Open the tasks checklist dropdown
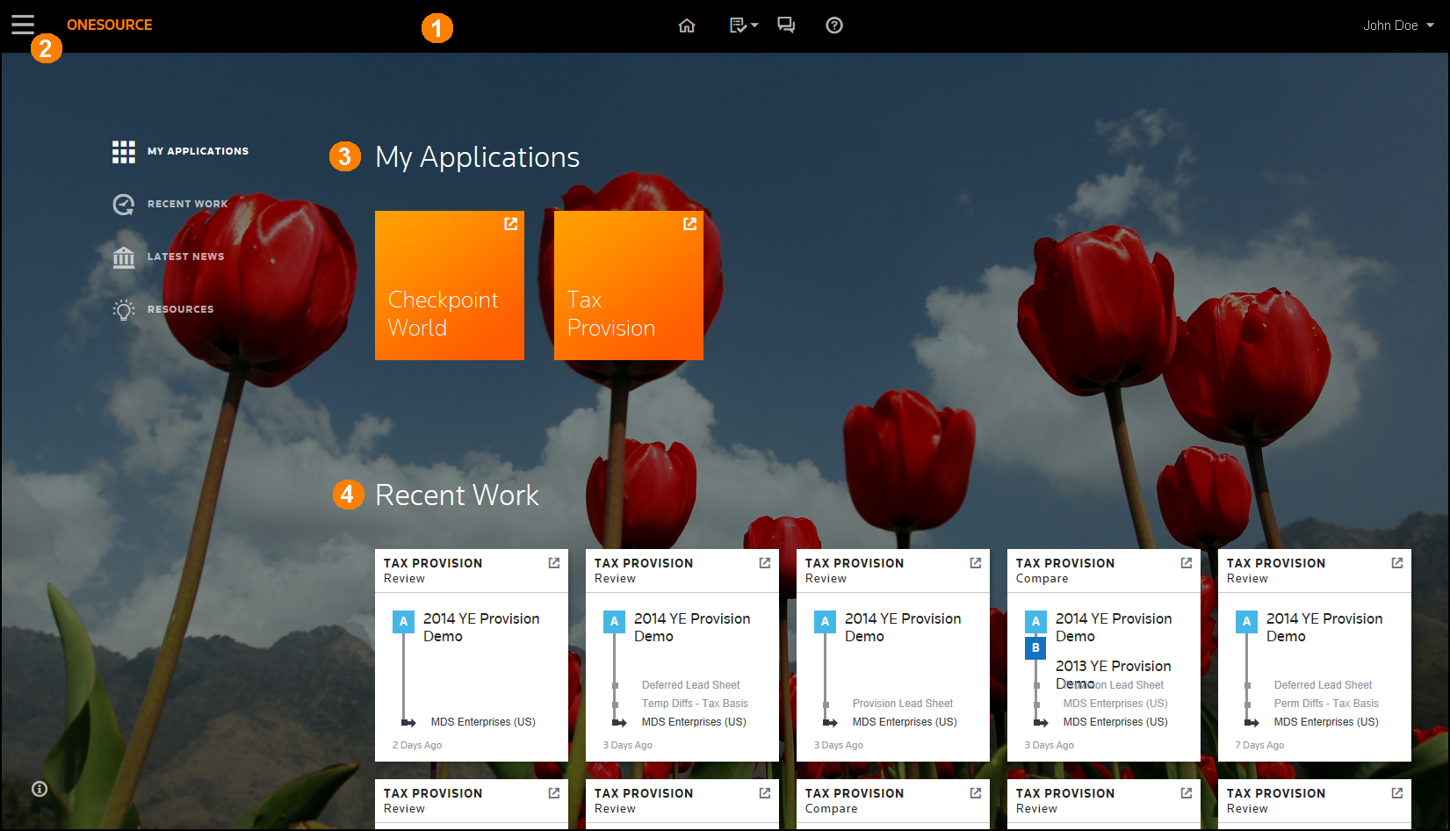Screen dimensions: 1450x831 (743, 25)
